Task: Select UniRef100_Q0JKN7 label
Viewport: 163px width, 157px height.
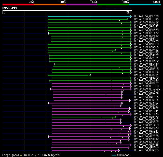Action: pos(146,103)
